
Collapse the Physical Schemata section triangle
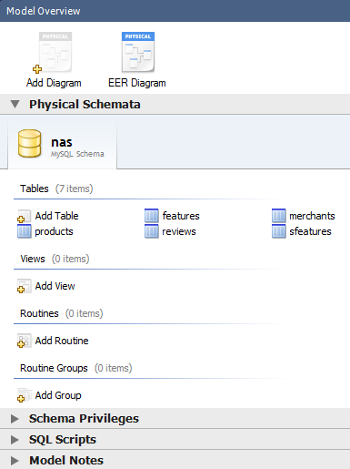pyautogui.click(x=15, y=104)
